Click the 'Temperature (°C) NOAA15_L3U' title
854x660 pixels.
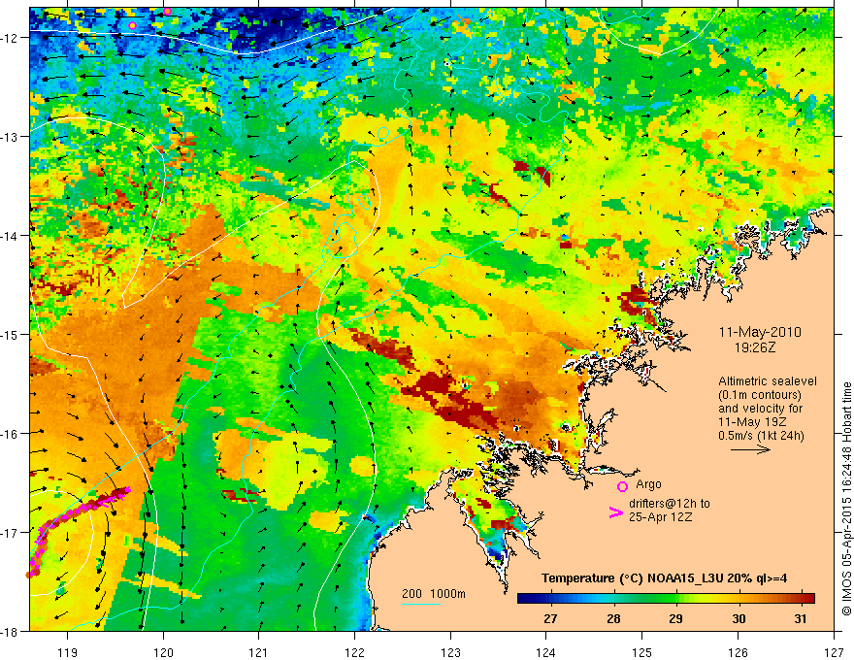click(632, 578)
